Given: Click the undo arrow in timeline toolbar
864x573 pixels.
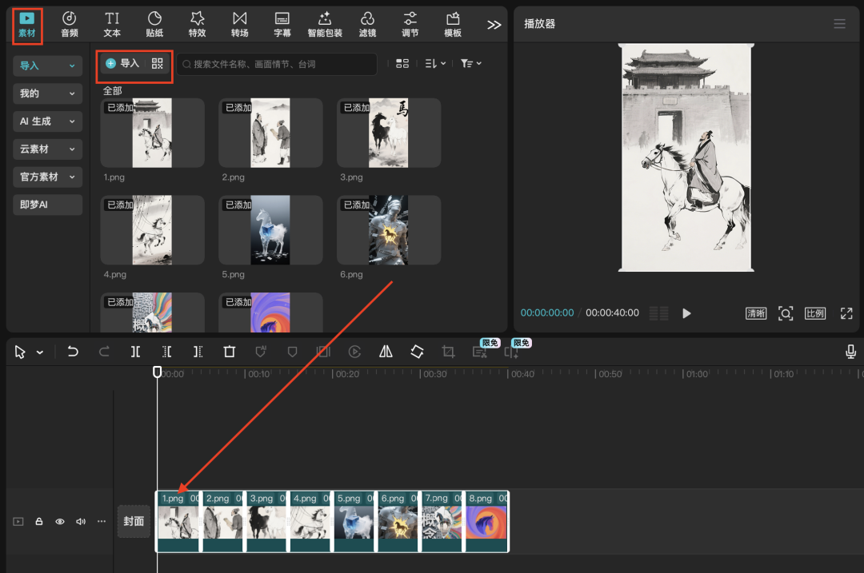Looking at the screenshot, I should pos(73,352).
